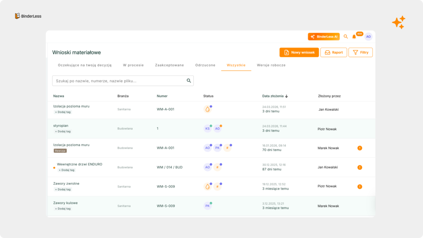This screenshot has height=238, width=423.
Task: Open the Wersje robocze tab
Action: coord(271,65)
